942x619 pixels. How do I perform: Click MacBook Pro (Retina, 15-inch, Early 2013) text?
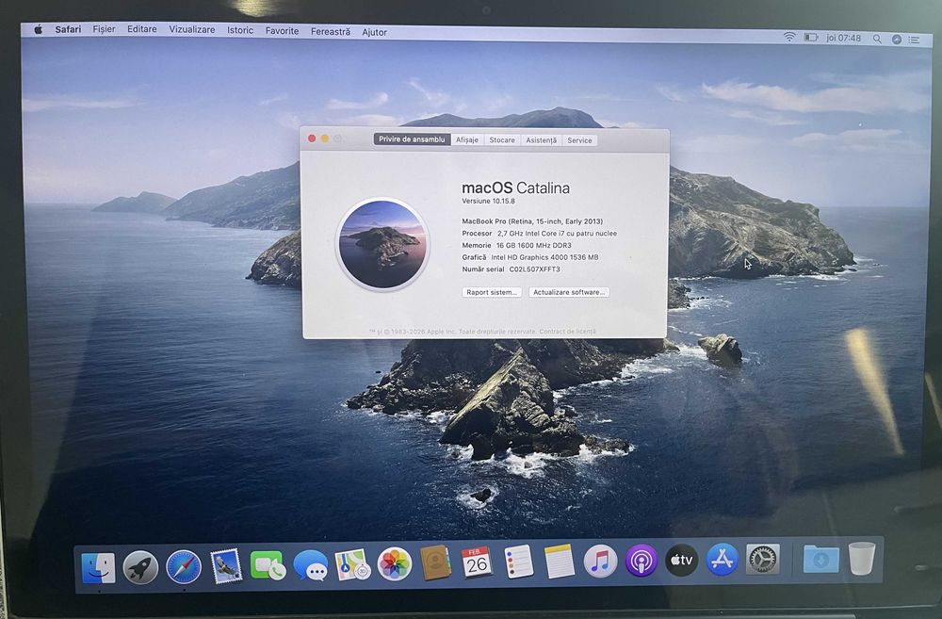click(x=532, y=221)
